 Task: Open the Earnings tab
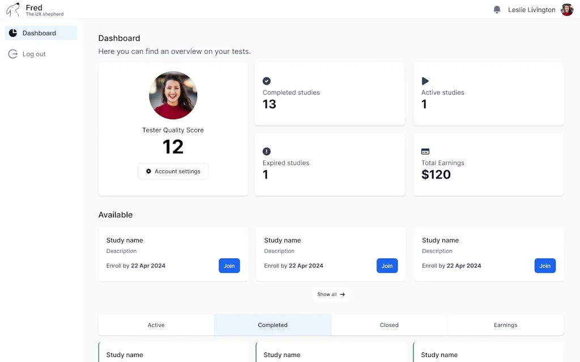tap(505, 325)
